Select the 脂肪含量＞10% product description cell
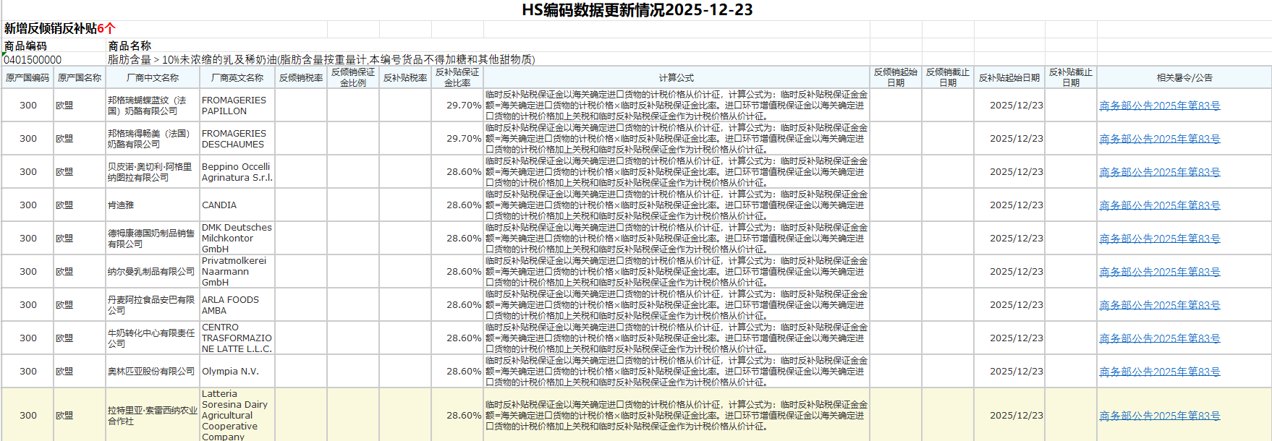1272x441 pixels. click(x=321, y=59)
